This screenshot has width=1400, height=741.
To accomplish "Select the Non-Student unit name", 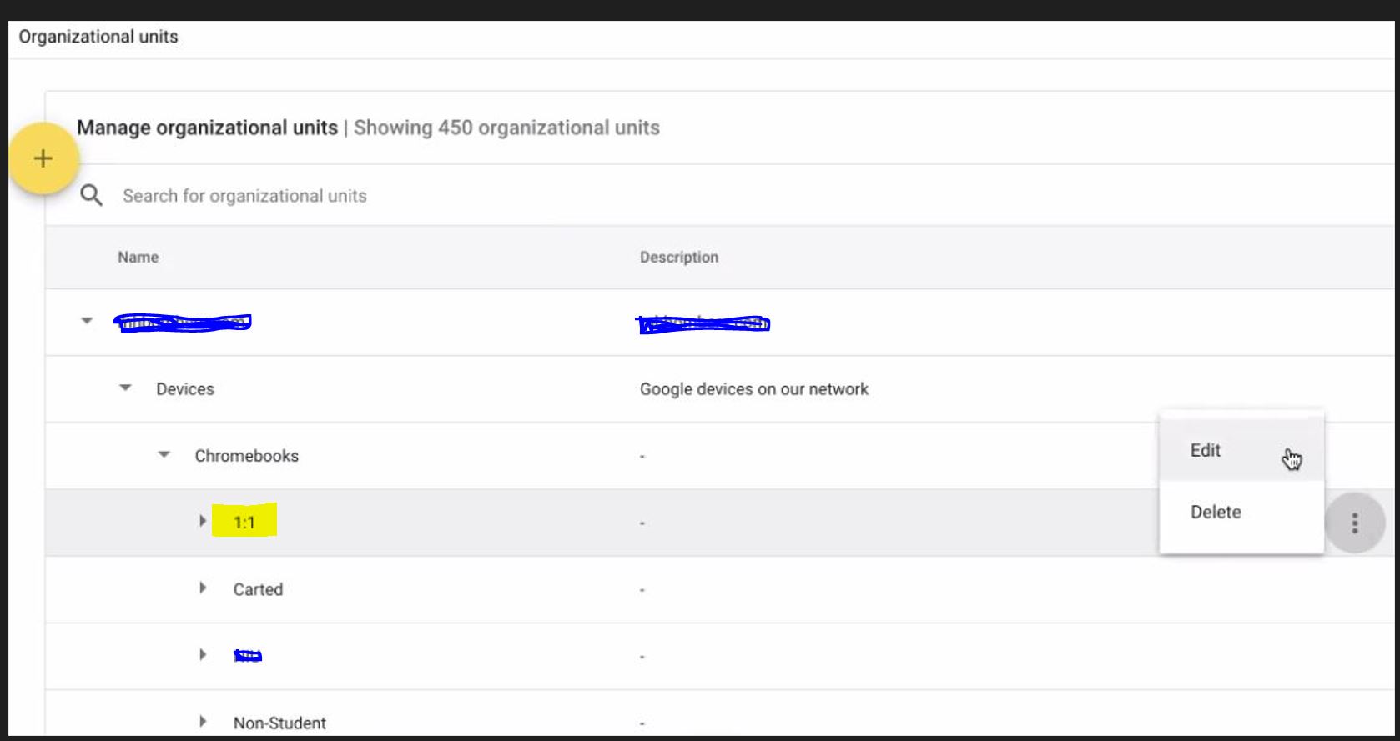I will point(279,723).
